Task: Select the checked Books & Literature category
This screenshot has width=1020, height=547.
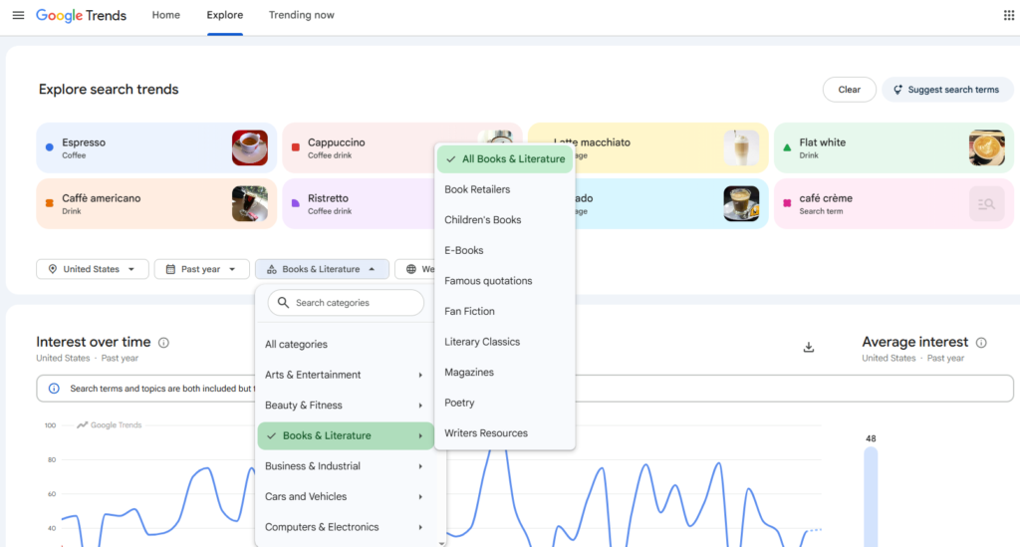Action: pyautogui.click(x=345, y=435)
